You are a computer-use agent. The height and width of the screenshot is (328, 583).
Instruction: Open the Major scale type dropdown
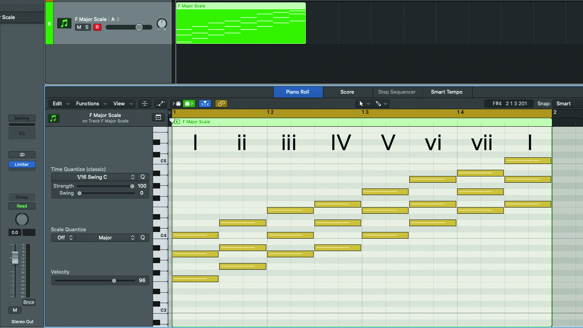(x=106, y=237)
